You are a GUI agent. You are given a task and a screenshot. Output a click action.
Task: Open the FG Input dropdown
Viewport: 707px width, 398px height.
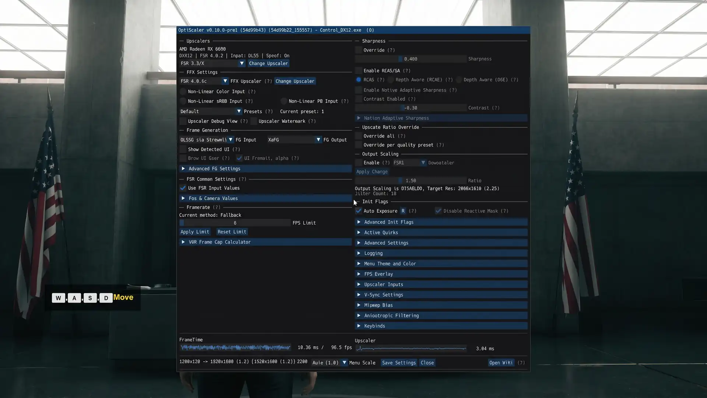point(207,140)
